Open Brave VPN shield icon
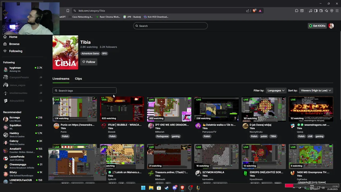The width and height of the screenshot is (341, 192). click(332, 11)
